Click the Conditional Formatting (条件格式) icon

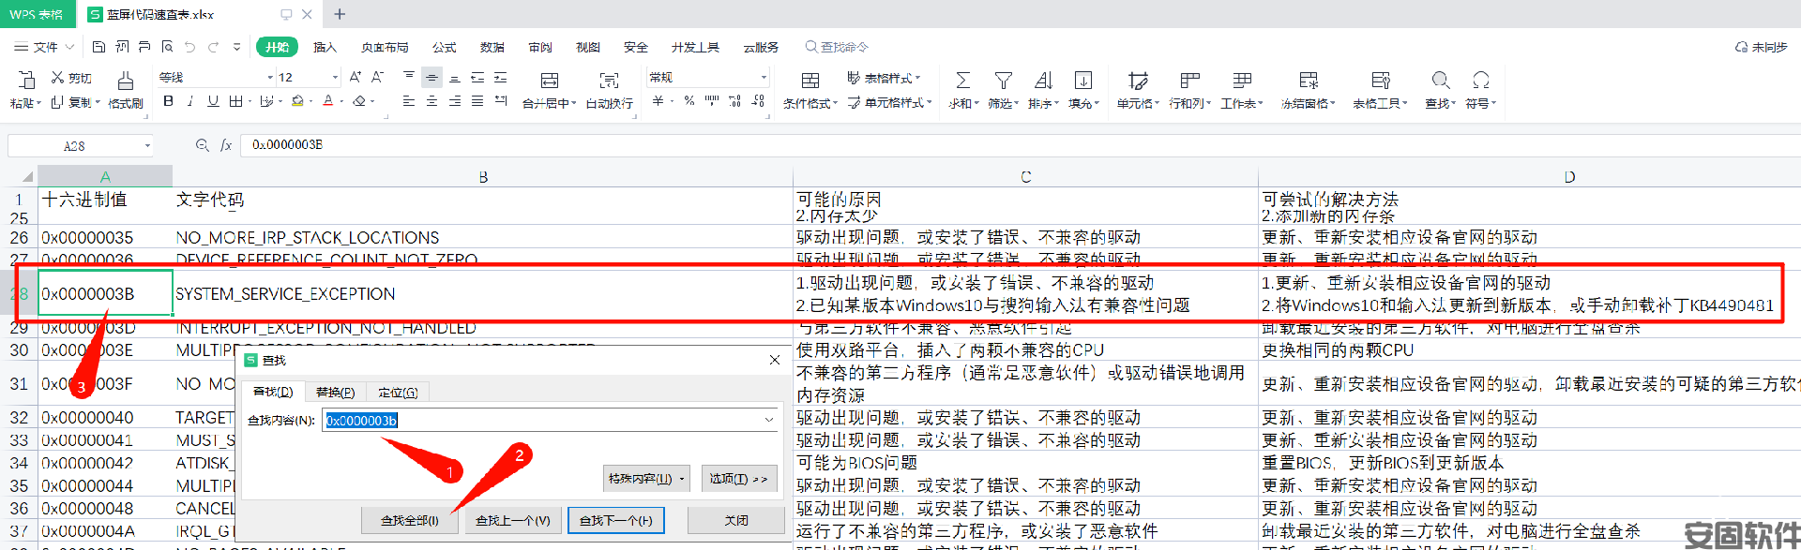point(810,82)
